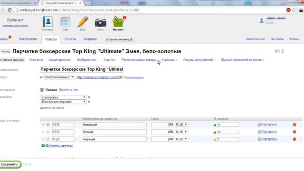304x171 pixels.
Task: Open the Отзывы покупателей section
Action: point(198,60)
